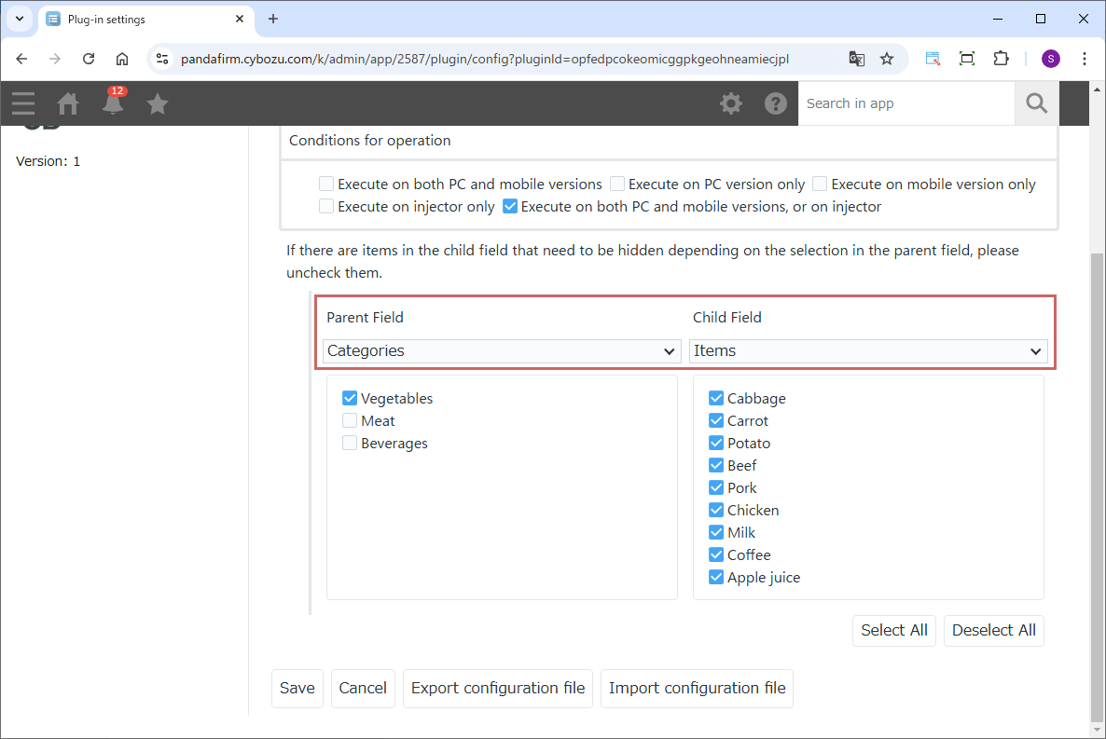Open the kintone hamburger menu icon
Viewport: 1106px width, 739px height.
[23, 103]
